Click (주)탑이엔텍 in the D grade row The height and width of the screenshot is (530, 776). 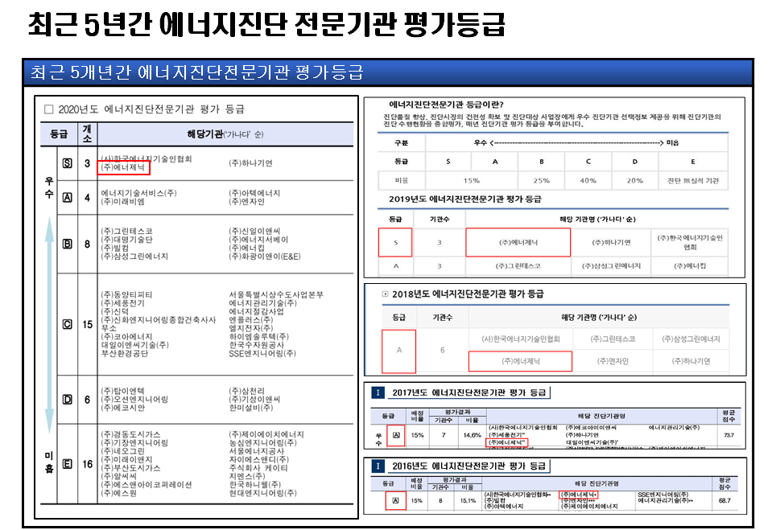pyautogui.click(x=122, y=391)
